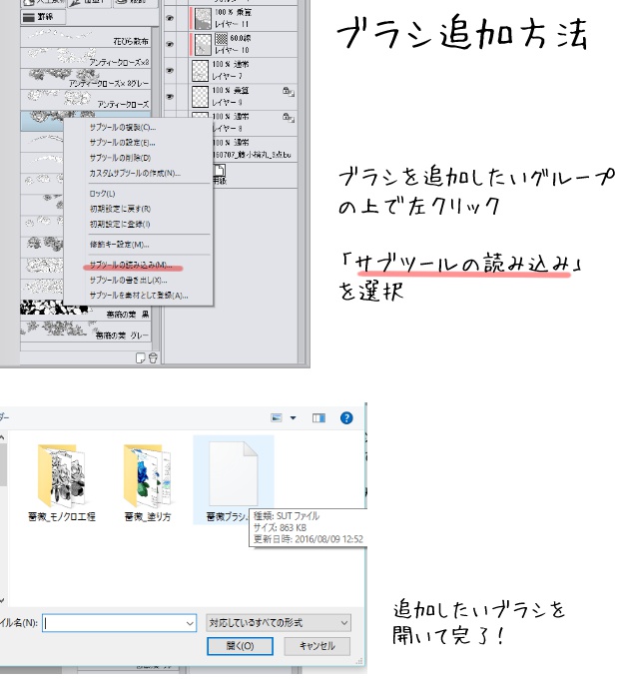This screenshot has height=680, width=618.
Task: Open view options dropdown arrow
Action: tap(294, 417)
